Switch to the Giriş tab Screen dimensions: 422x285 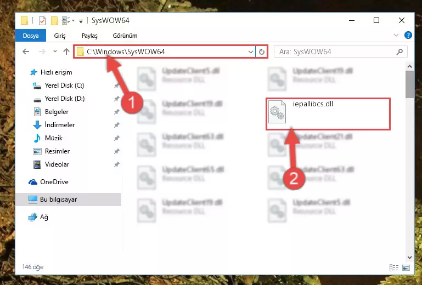[x=60, y=36]
